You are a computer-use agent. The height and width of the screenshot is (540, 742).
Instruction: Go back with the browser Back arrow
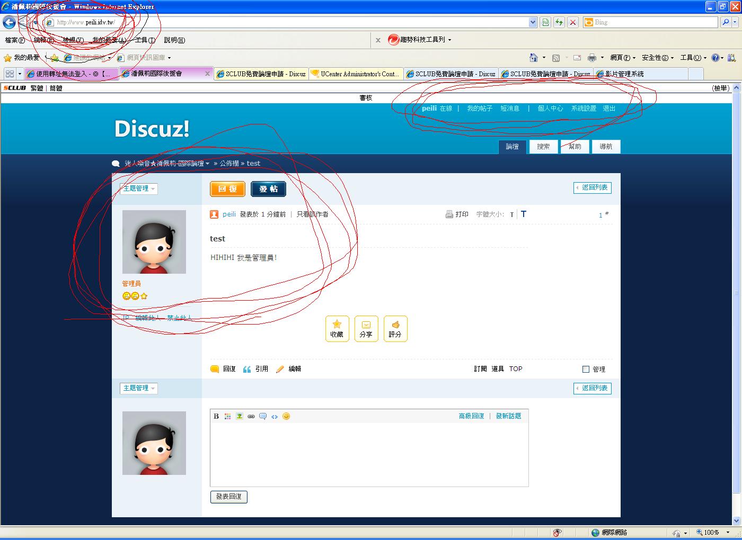pyautogui.click(x=9, y=22)
